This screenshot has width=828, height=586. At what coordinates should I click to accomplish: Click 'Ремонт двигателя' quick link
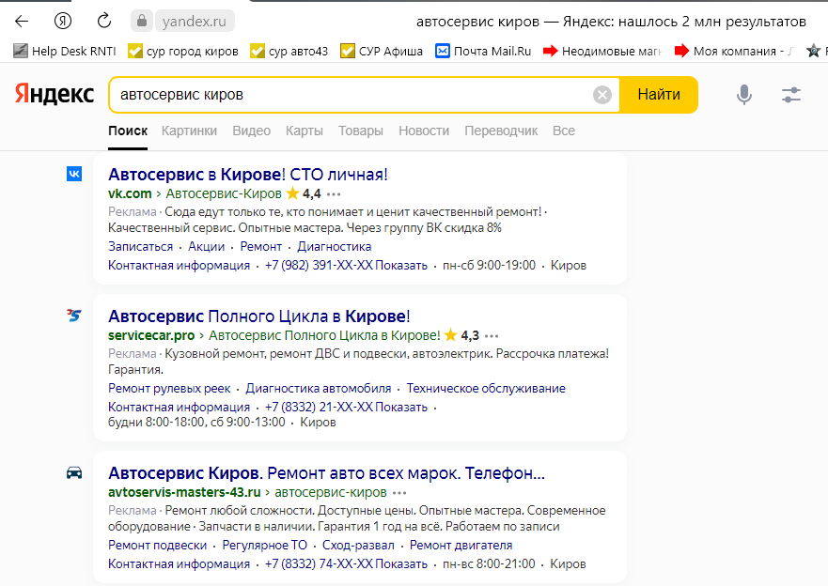tap(461, 545)
